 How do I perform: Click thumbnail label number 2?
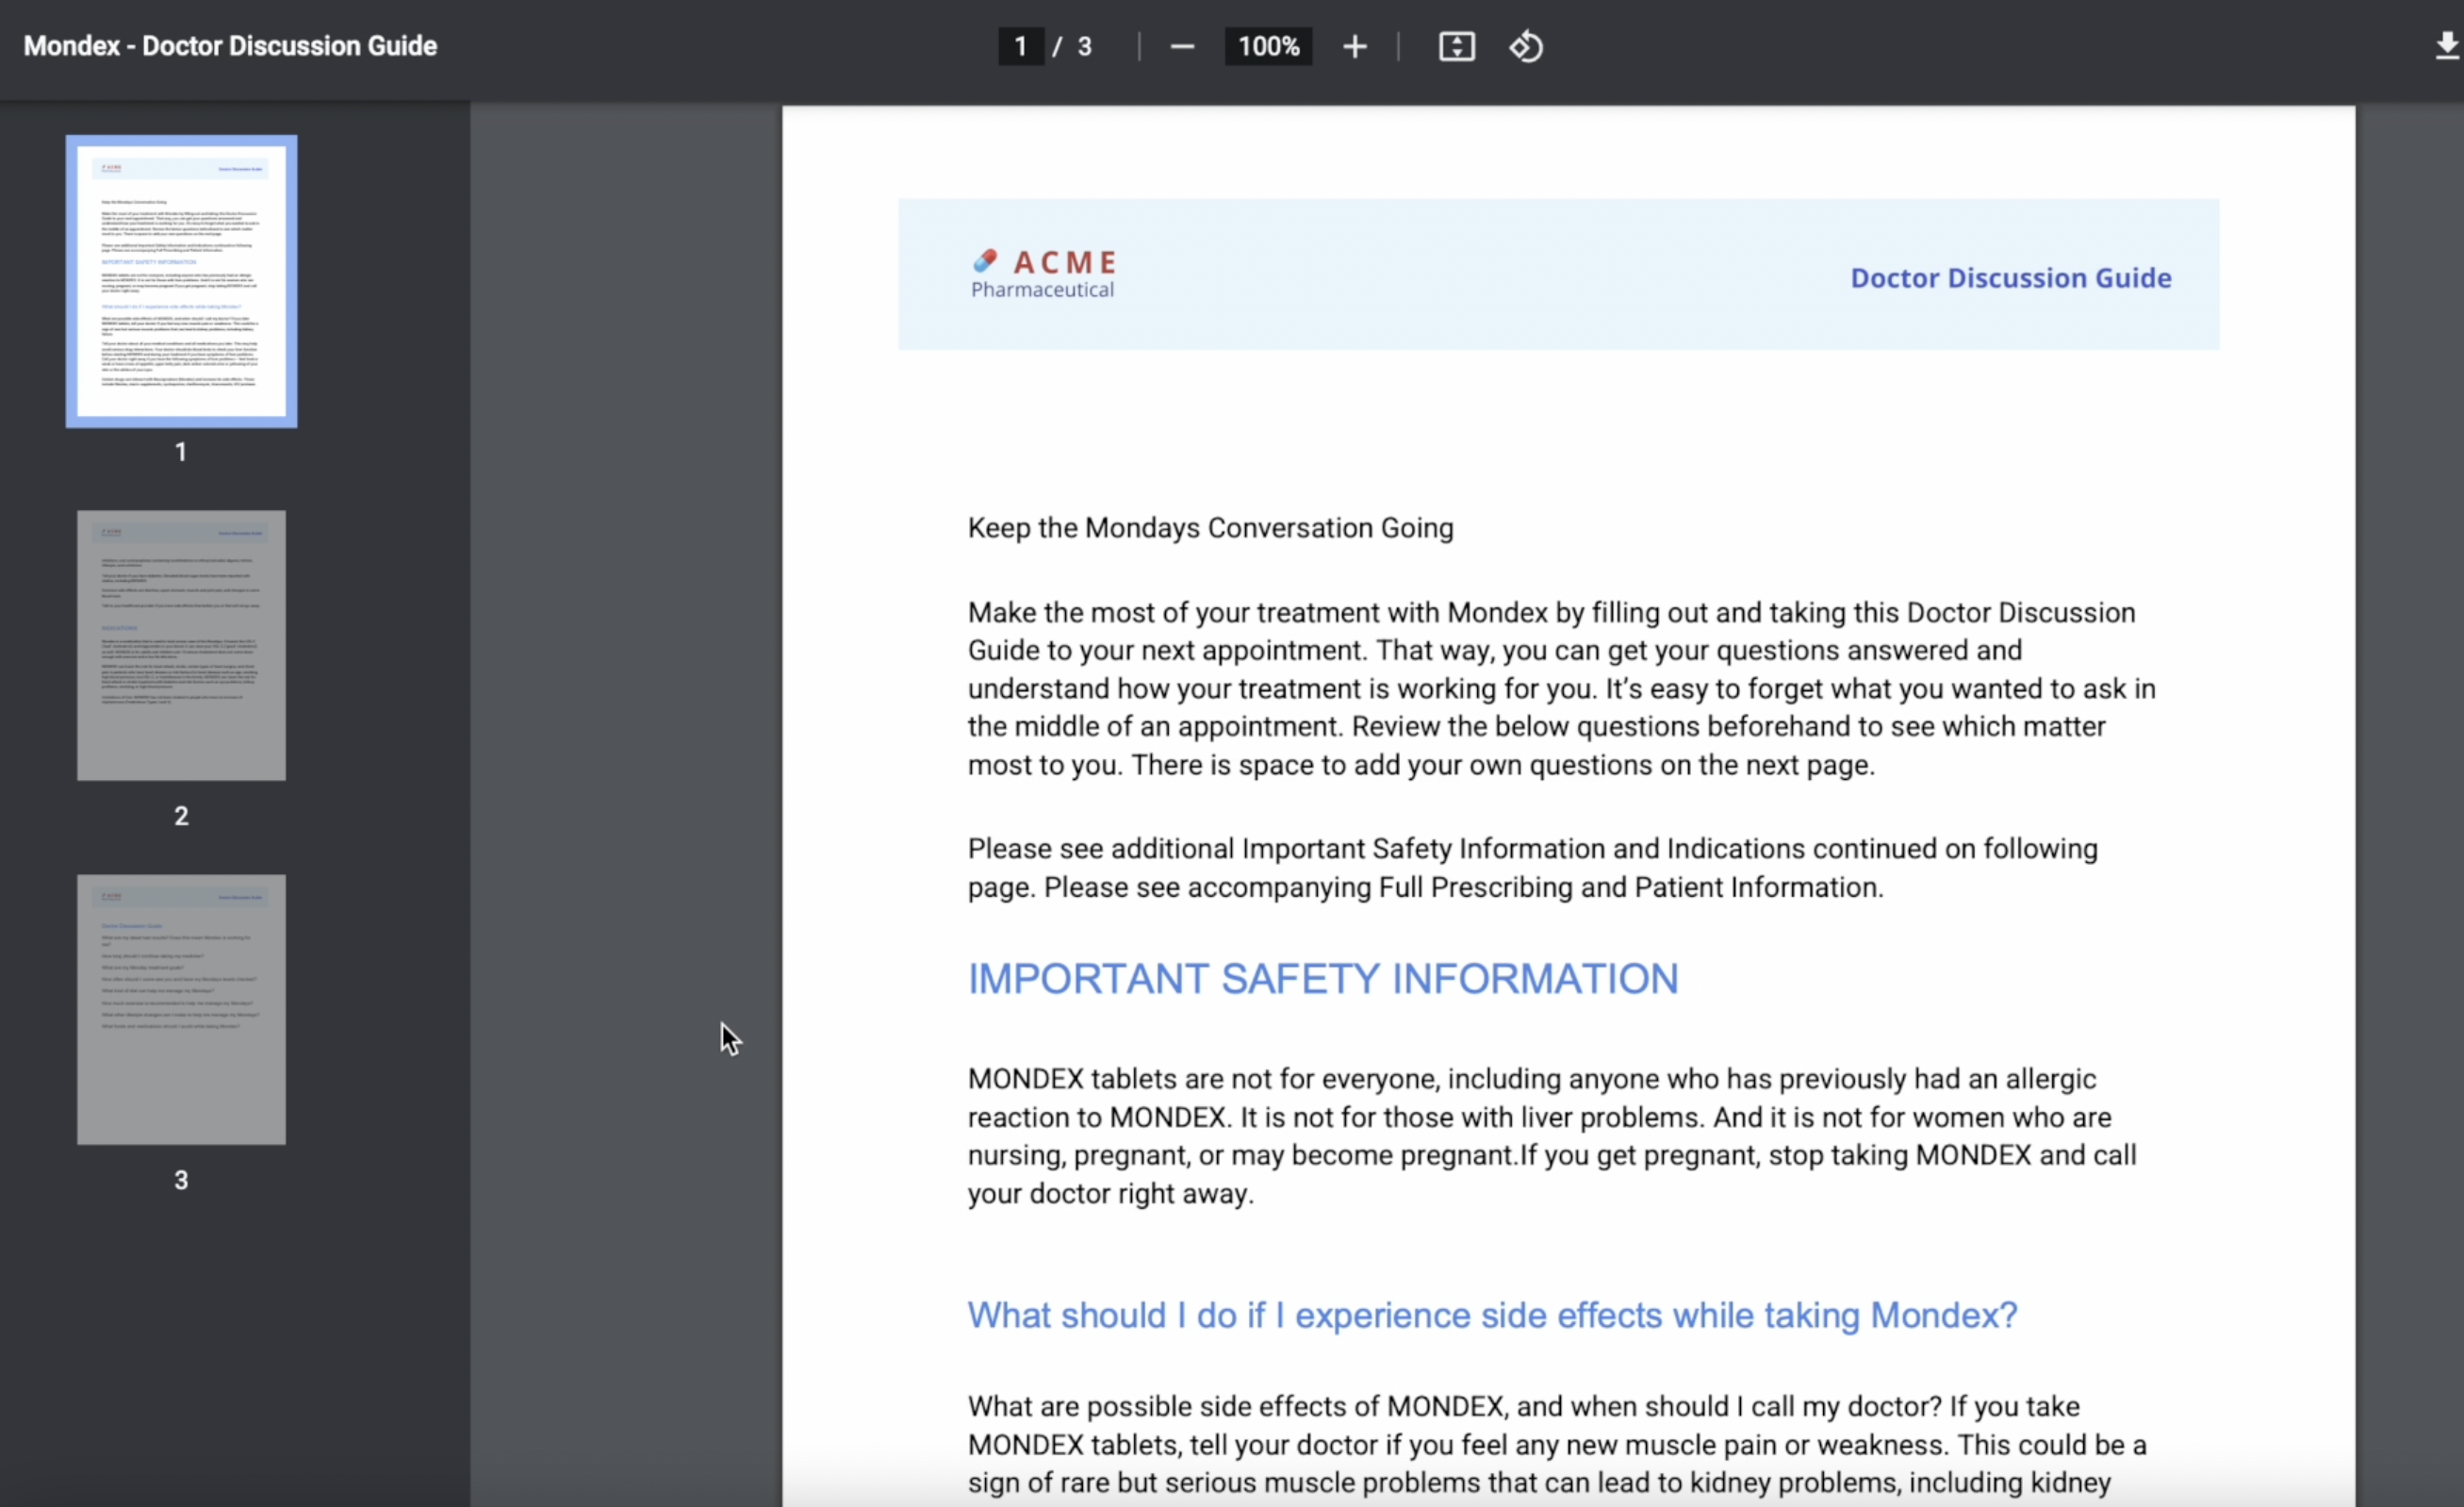(181, 816)
